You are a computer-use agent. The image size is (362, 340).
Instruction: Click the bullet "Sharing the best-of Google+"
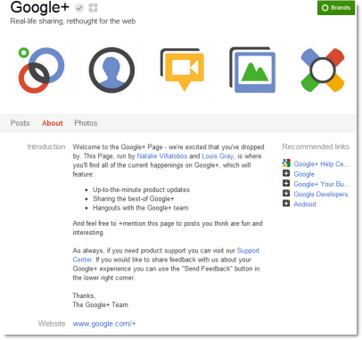click(133, 199)
